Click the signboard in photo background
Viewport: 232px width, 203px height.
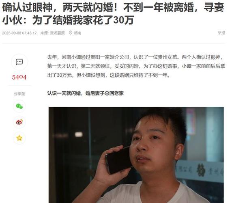200,171
